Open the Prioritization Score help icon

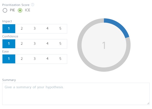point(33,5)
